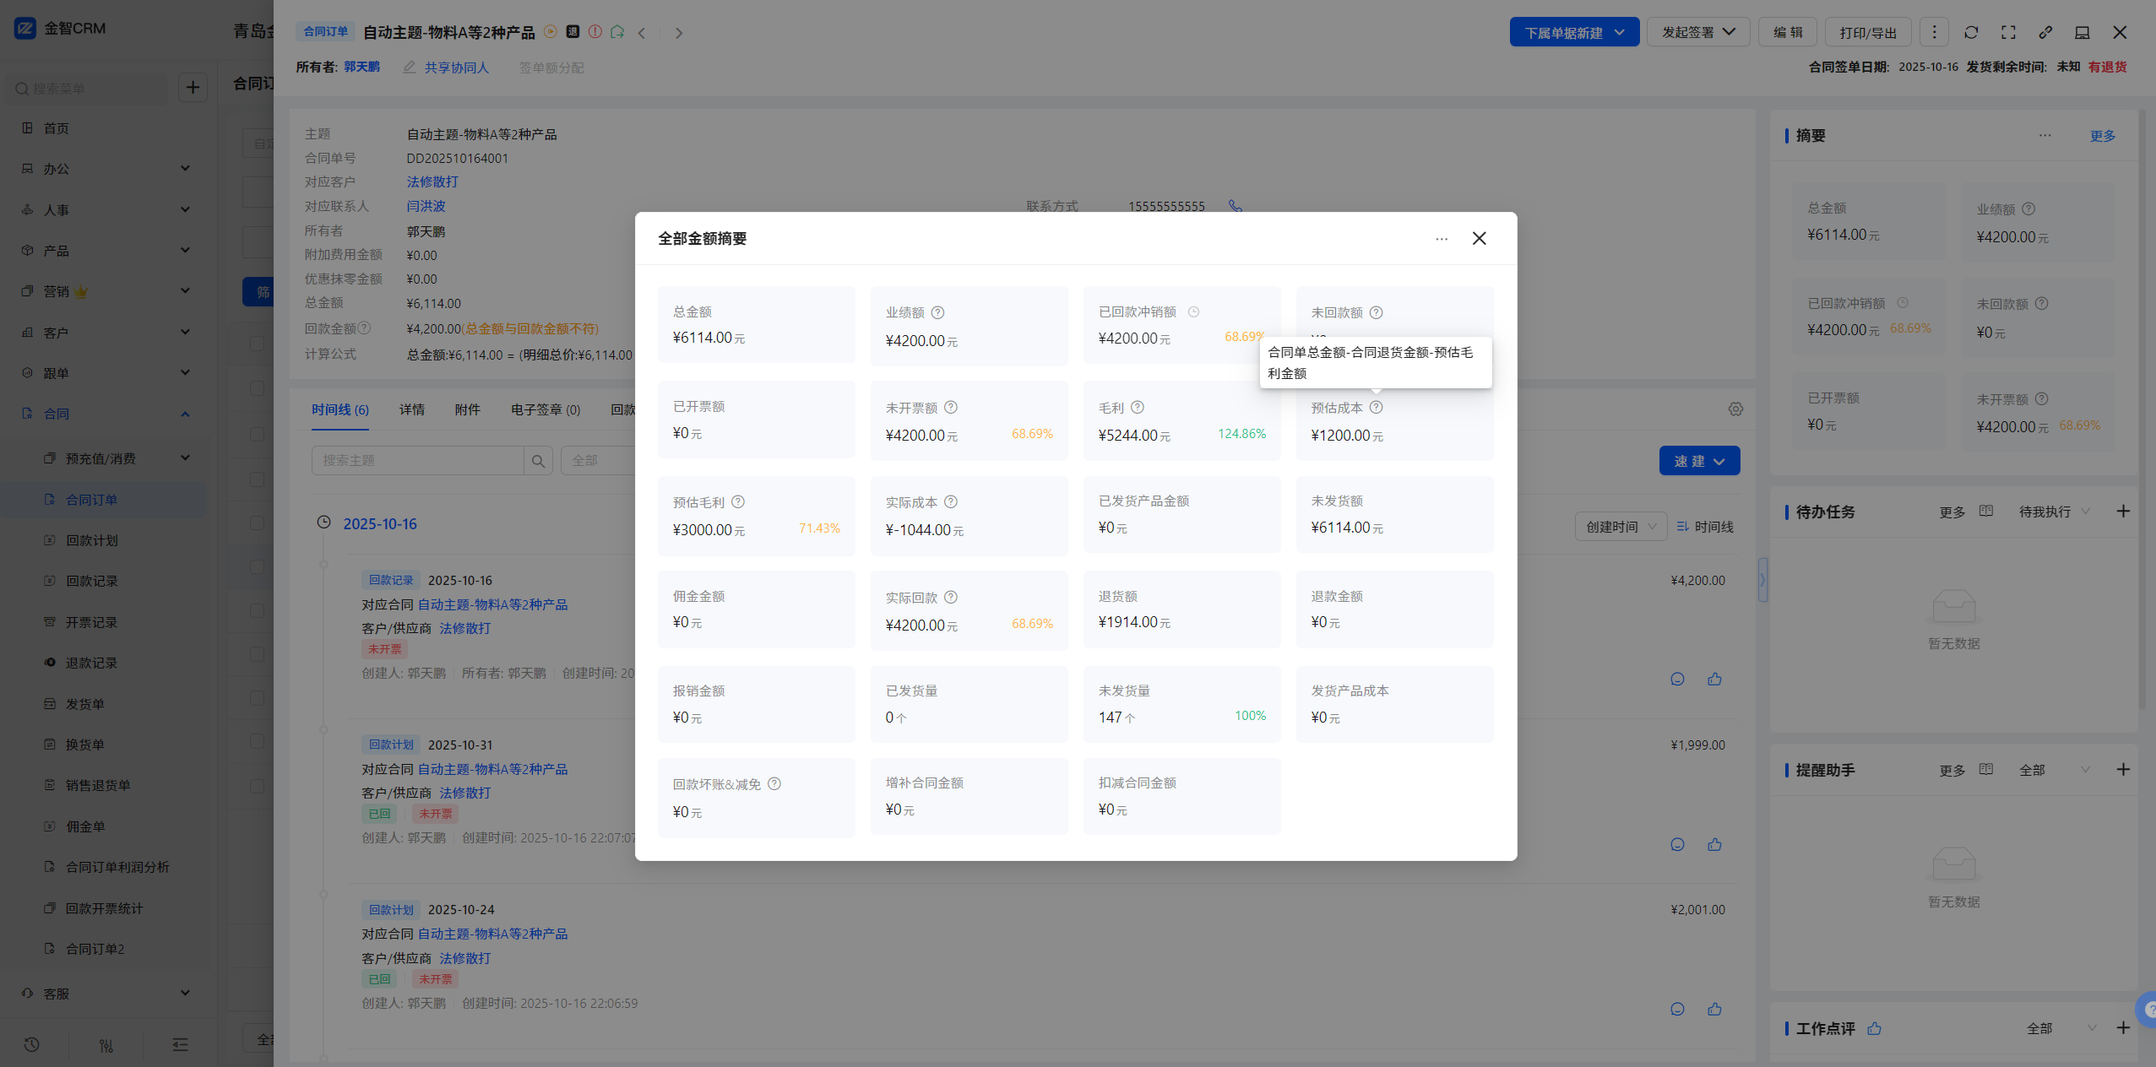Switch to the 详情 tab
This screenshot has height=1067, width=2156.
point(411,409)
